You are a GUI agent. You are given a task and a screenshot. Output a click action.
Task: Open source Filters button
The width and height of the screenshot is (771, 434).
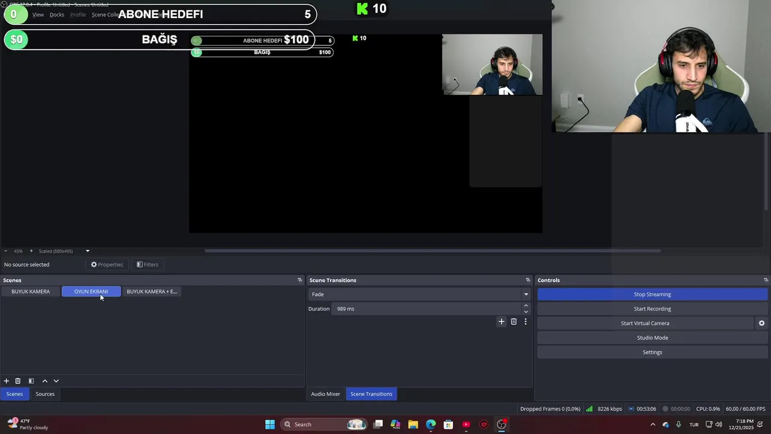click(148, 265)
